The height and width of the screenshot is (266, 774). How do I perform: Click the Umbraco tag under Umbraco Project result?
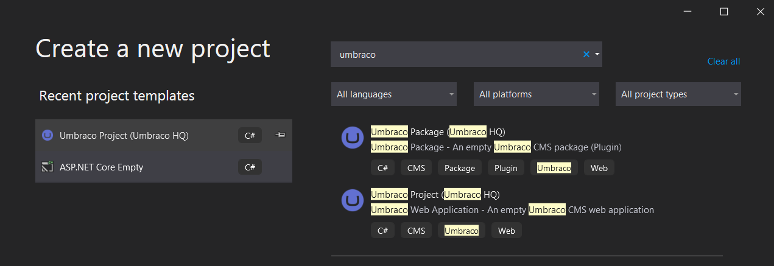pyautogui.click(x=462, y=231)
